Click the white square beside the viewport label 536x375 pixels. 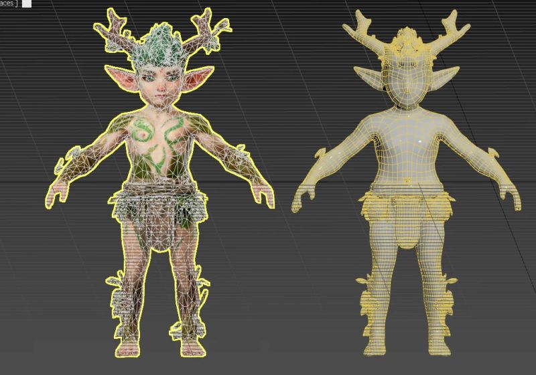(27, 3)
